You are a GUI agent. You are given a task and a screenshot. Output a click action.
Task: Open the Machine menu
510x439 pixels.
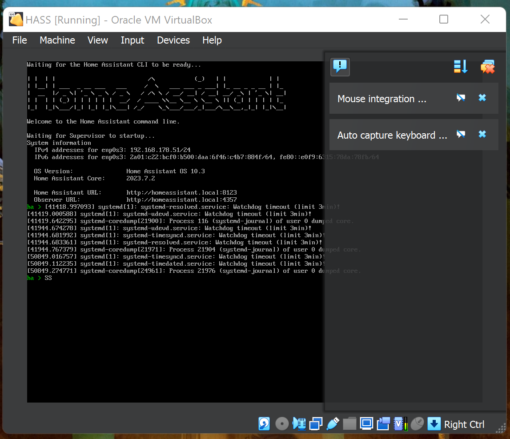(x=57, y=40)
